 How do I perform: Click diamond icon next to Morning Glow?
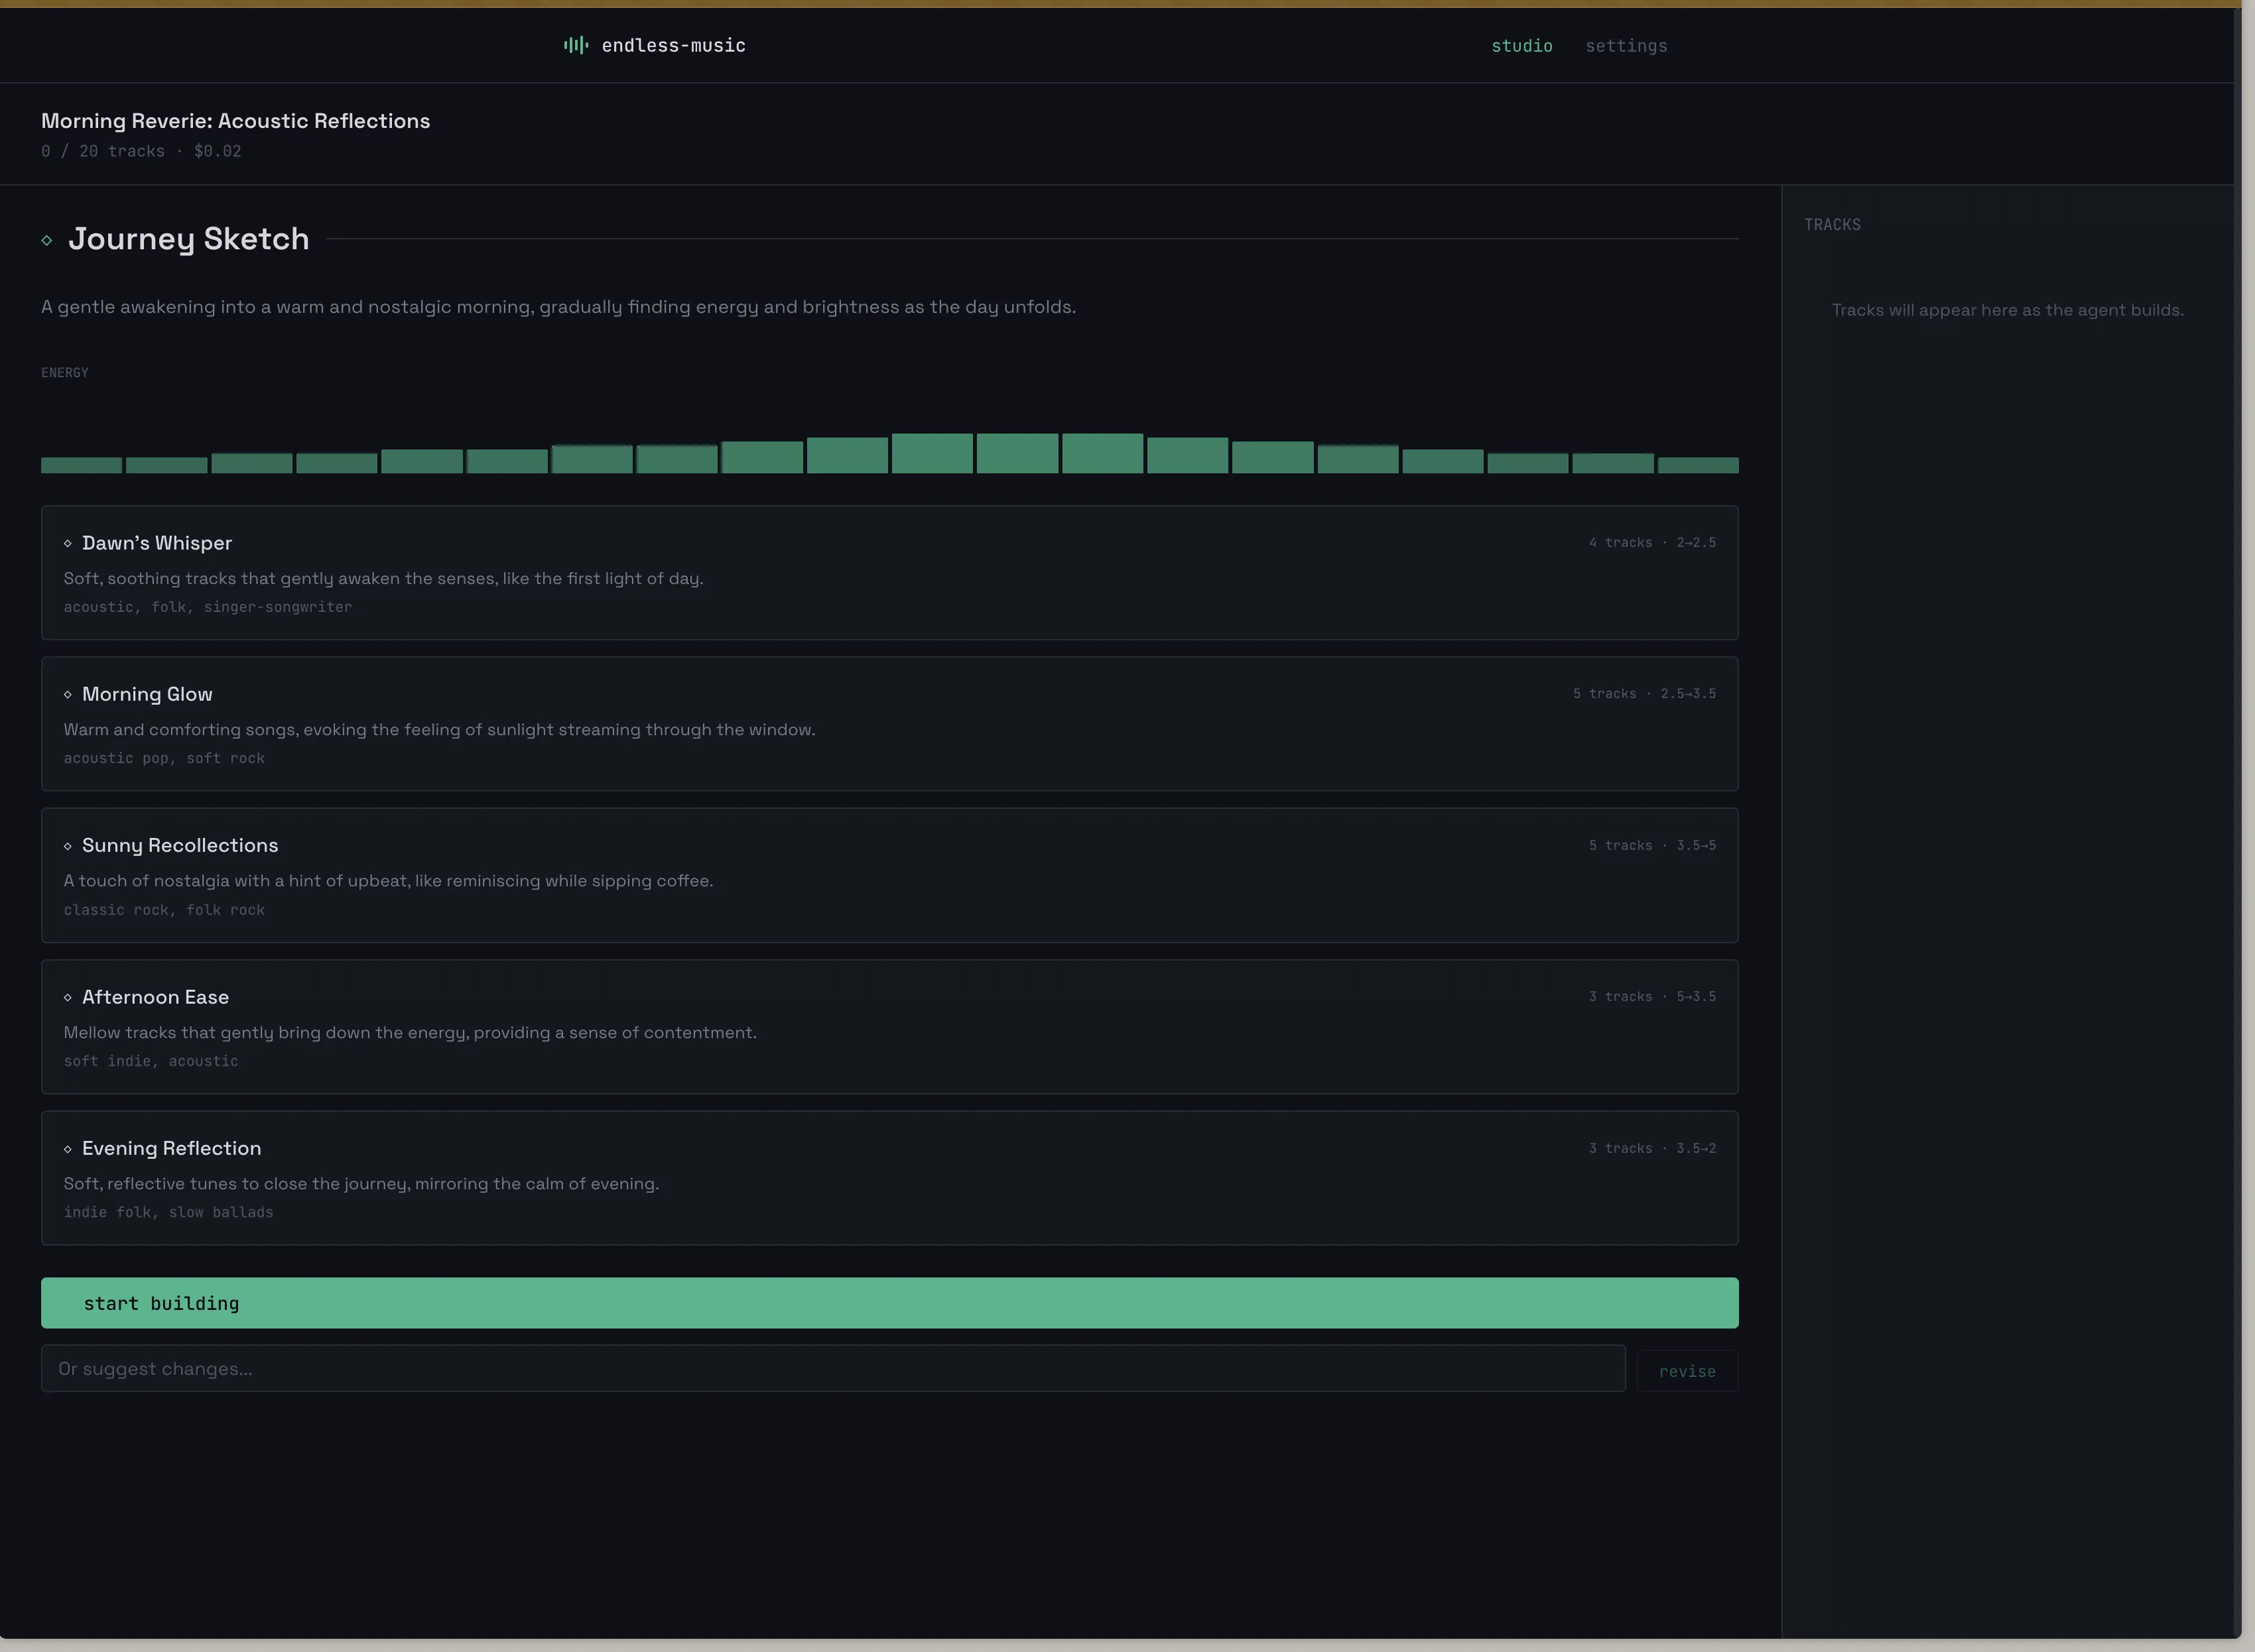[x=68, y=694]
